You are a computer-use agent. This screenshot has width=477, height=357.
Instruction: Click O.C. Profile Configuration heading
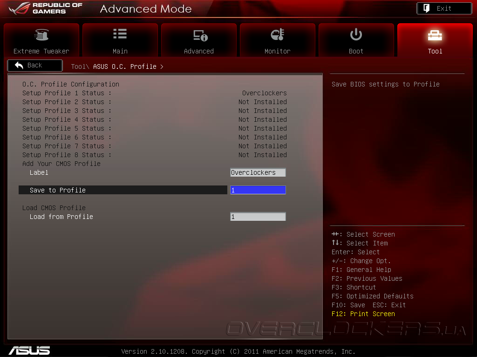point(71,84)
